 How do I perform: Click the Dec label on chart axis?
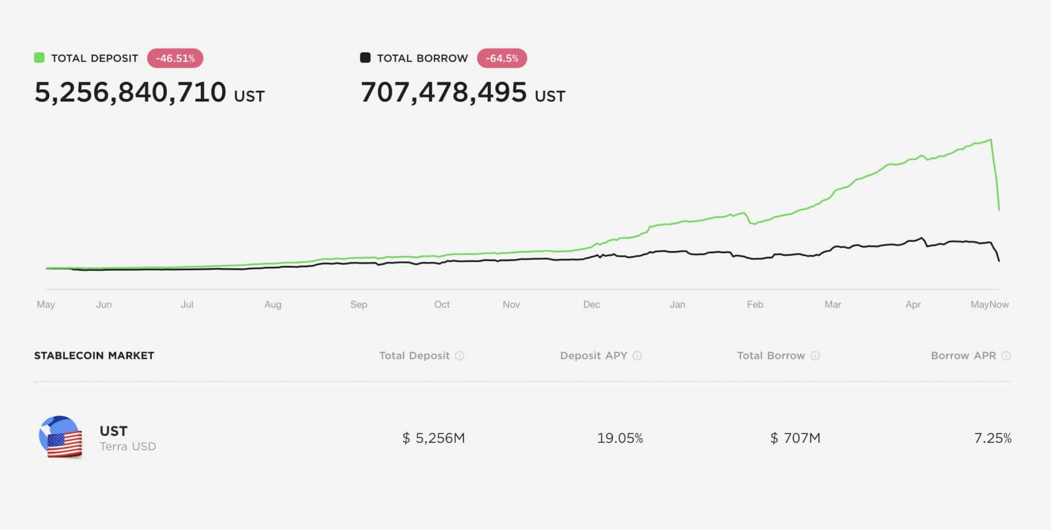pyautogui.click(x=591, y=304)
